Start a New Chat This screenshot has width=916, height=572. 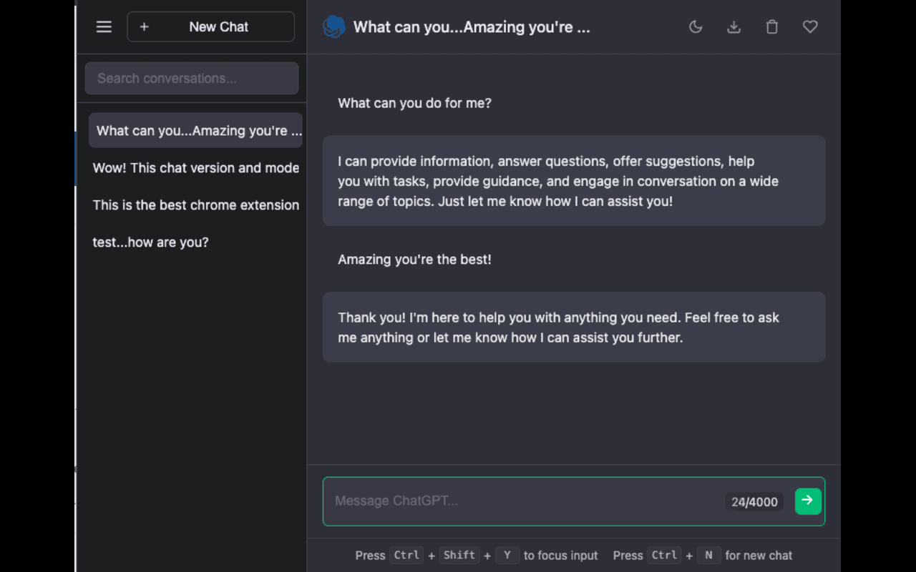point(211,27)
